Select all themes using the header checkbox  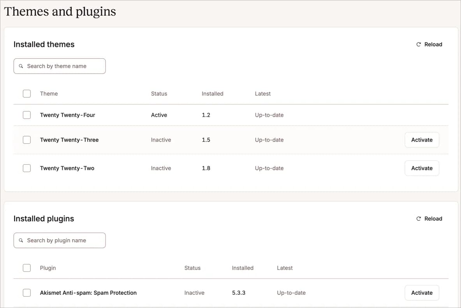(26, 93)
